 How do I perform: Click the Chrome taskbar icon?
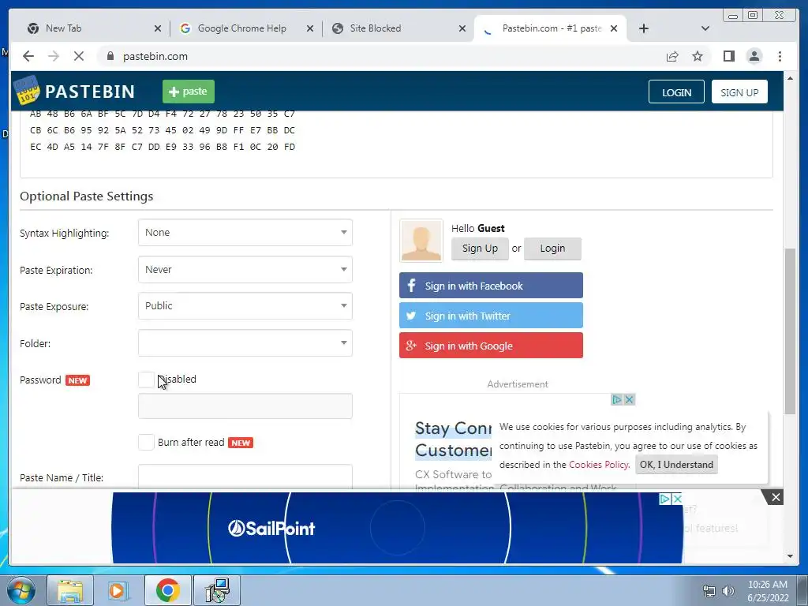pos(167,590)
